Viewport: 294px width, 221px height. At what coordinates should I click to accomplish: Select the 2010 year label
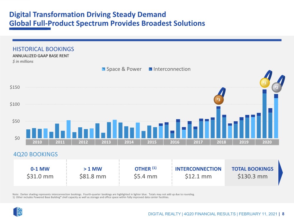click(x=37, y=142)
